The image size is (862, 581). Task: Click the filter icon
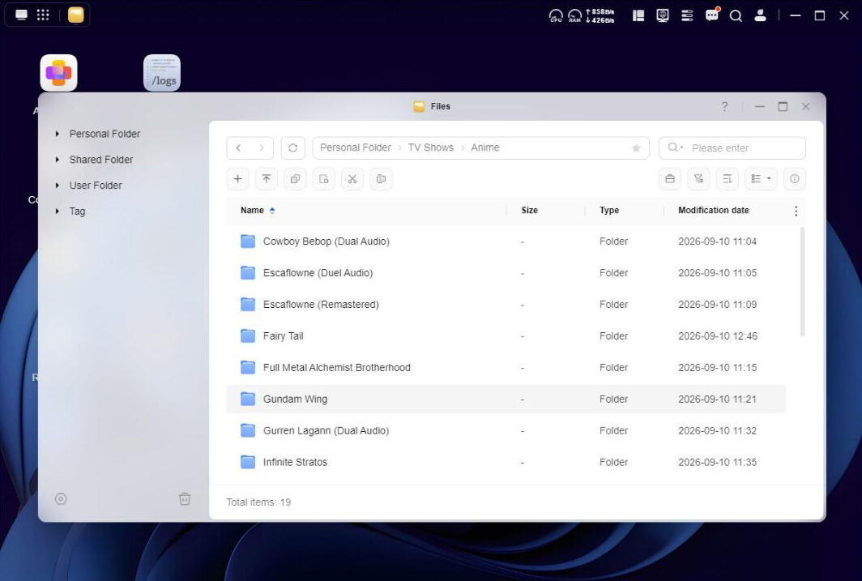(698, 178)
